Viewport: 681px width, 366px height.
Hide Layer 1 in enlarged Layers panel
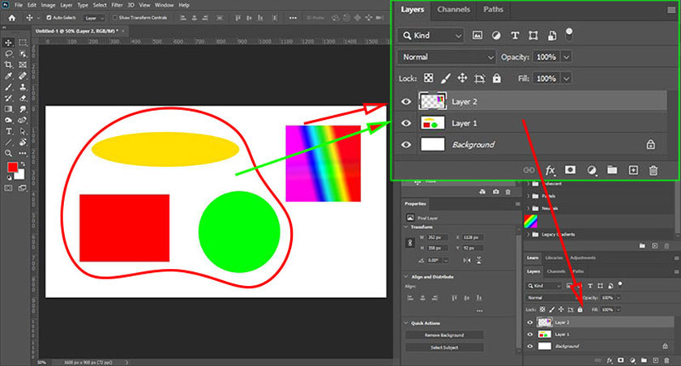point(406,123)
